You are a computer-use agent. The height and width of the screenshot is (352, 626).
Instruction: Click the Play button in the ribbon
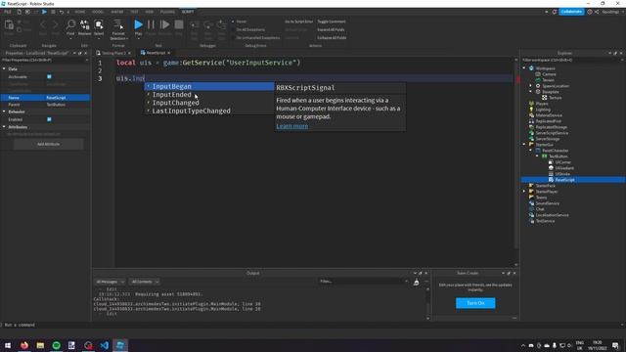point(138,24)
